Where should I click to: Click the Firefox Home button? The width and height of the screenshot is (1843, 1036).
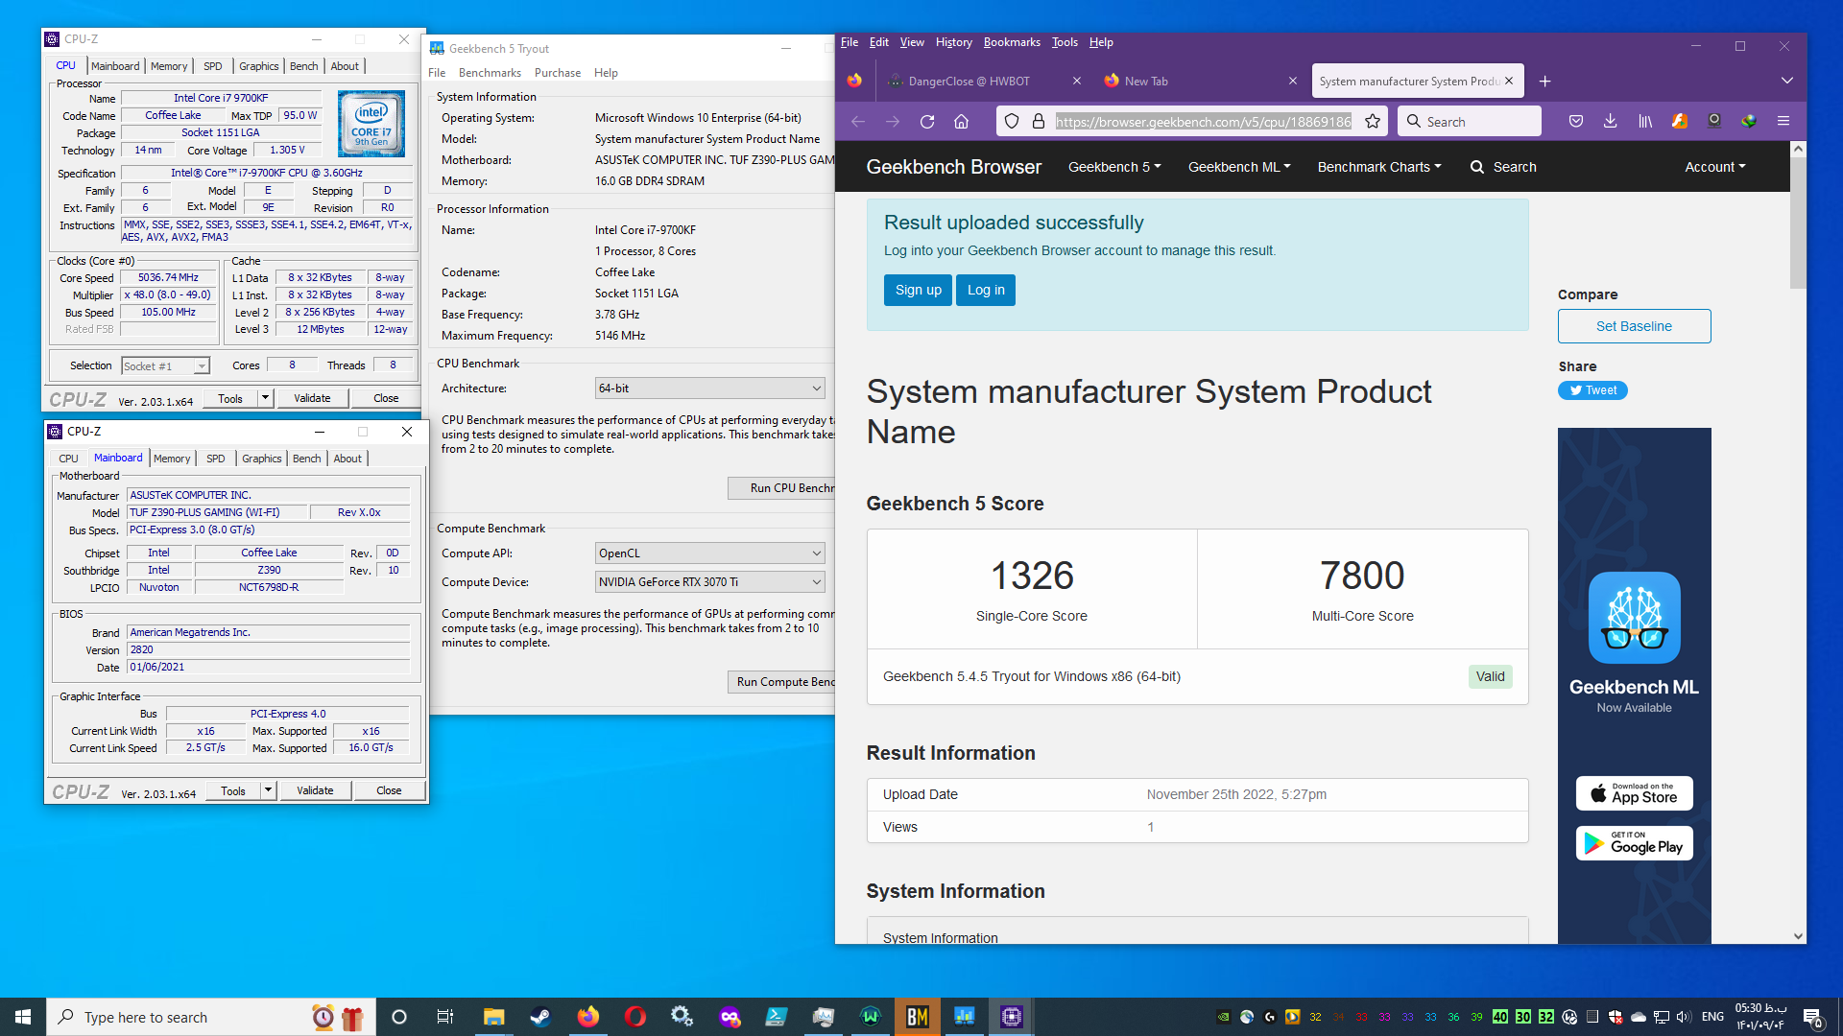(961, 122)
